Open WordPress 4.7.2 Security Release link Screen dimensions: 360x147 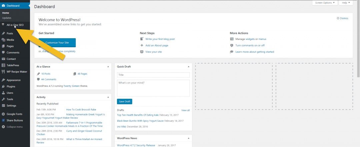click(x=136, y=145)
